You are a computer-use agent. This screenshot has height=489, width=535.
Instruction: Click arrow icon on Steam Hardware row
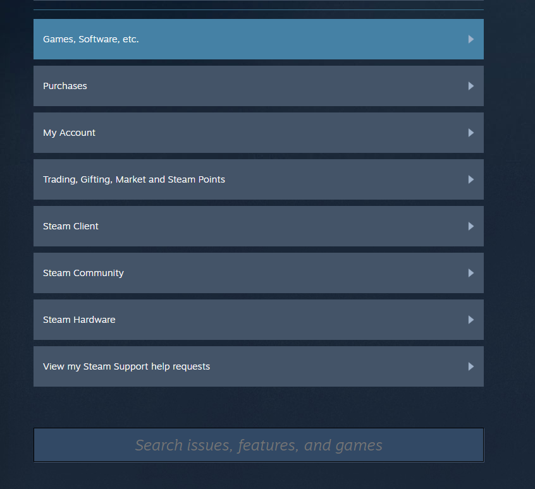[x=471, y=319]
